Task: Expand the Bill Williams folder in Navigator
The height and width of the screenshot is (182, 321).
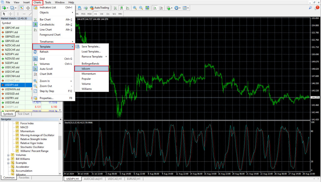Action: pos(8,159)
